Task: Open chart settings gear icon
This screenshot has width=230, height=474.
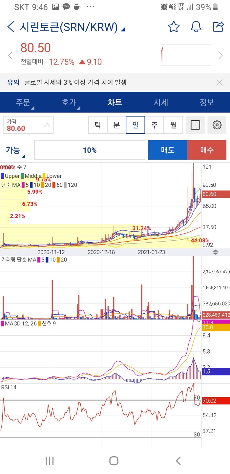Action: 217,125
